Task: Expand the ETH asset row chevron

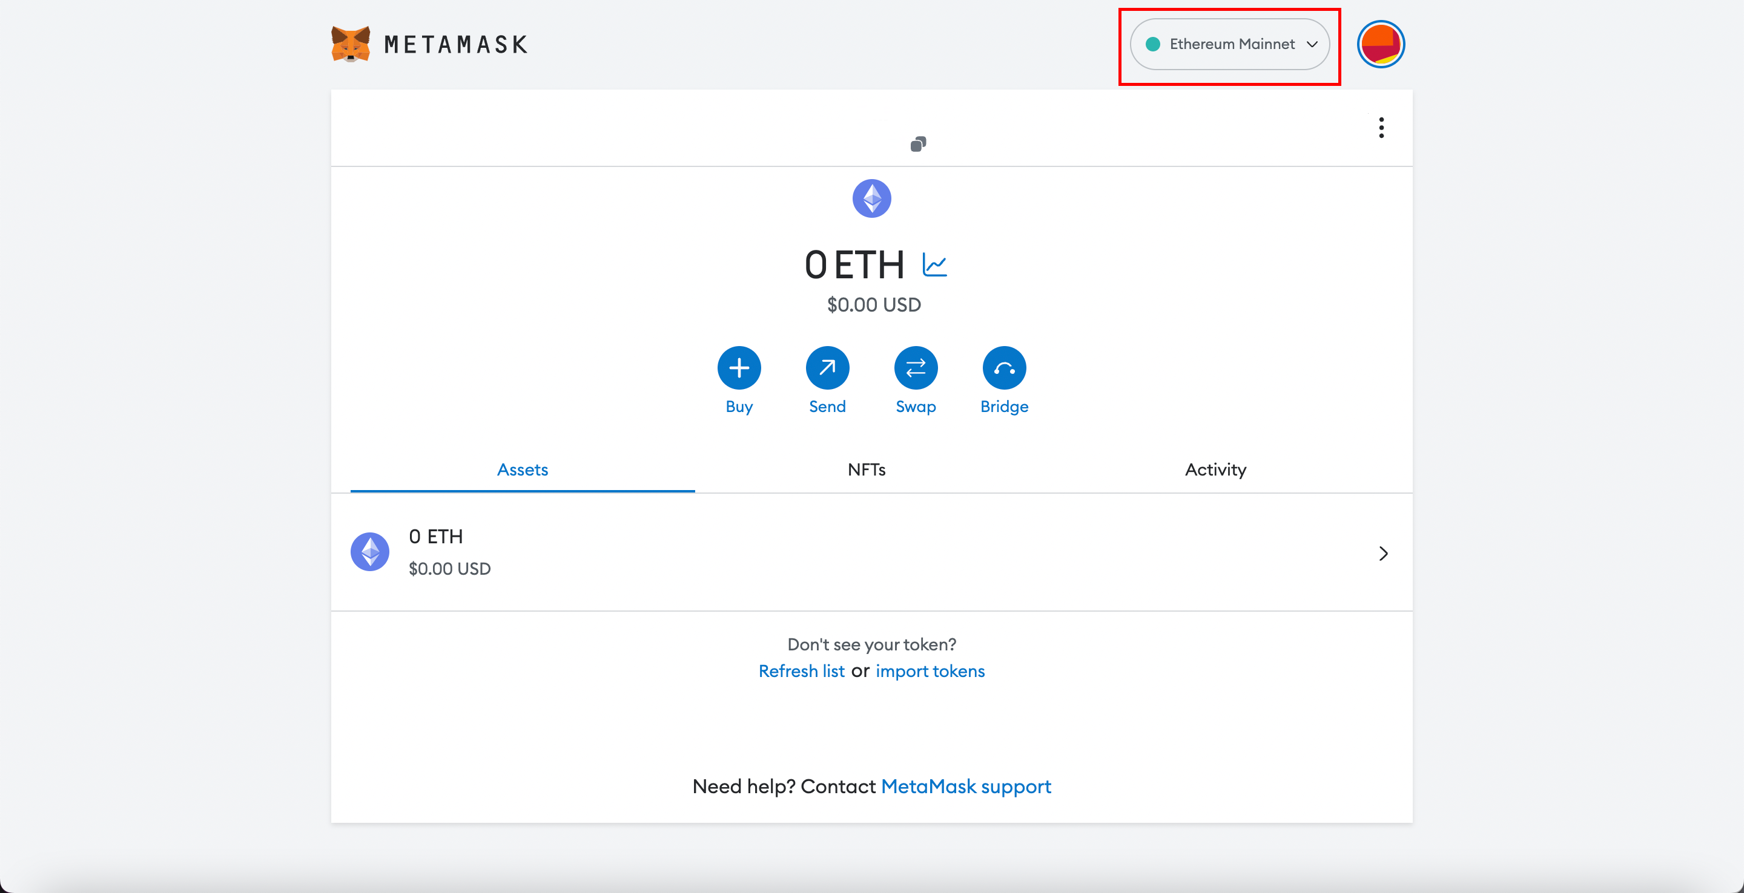Action: (x=1383, y=554)
